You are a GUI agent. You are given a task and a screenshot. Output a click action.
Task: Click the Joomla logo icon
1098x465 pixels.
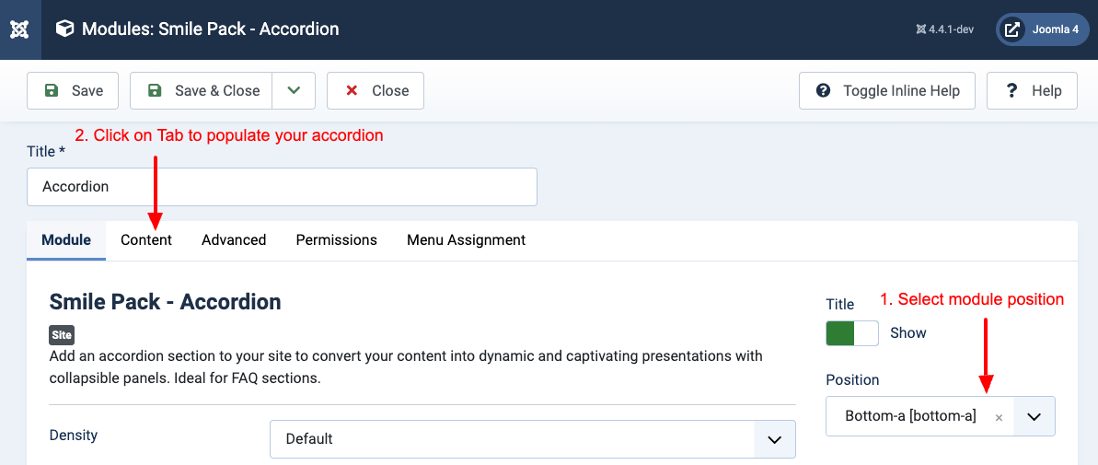pos(19,29)
